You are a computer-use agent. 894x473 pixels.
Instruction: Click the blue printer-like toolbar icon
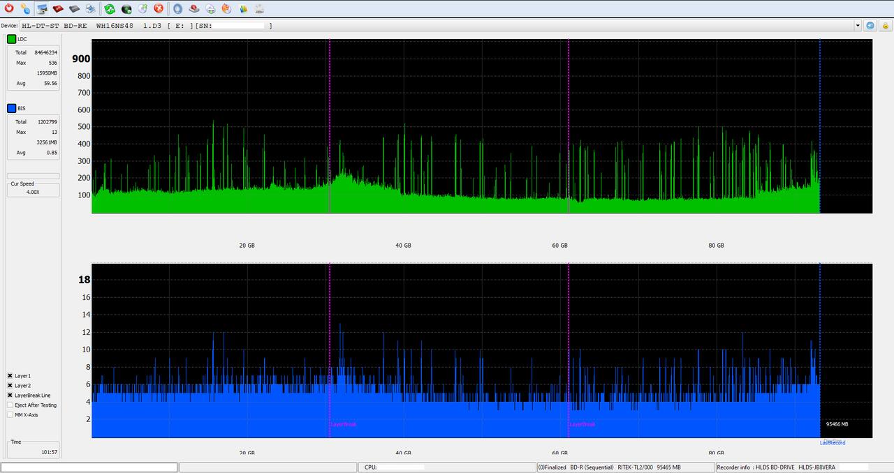point(90,8)
